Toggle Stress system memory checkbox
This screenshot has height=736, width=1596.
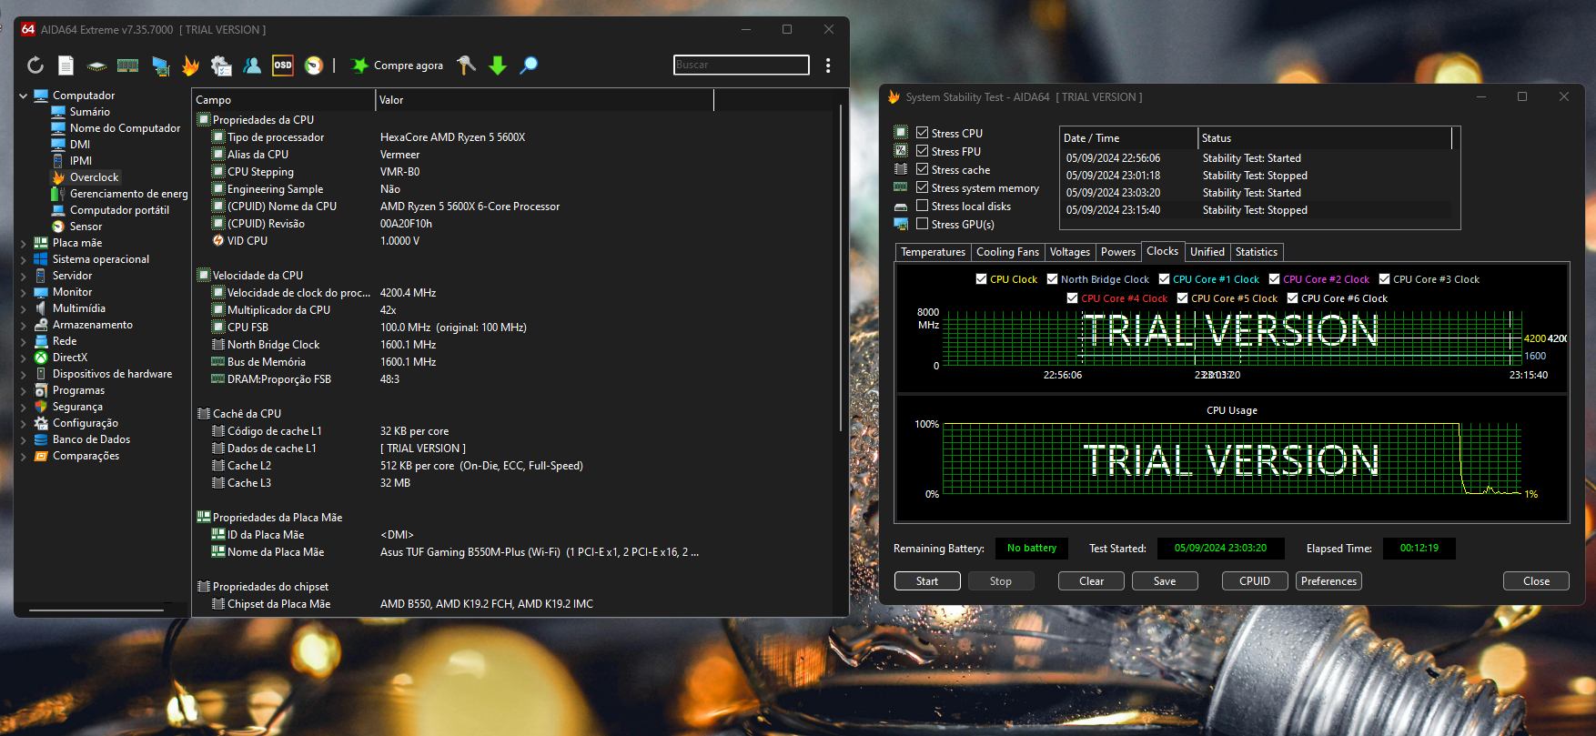922,187
